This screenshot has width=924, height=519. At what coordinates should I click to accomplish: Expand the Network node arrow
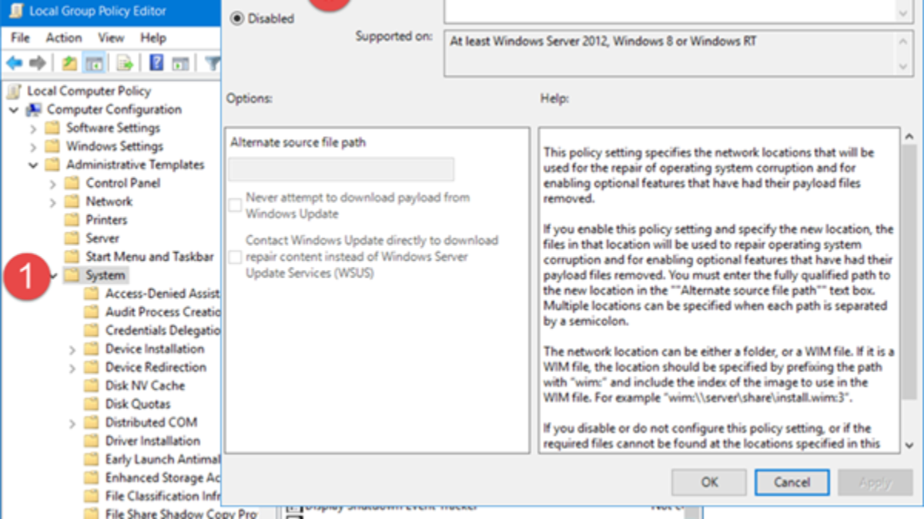(52, 201)
